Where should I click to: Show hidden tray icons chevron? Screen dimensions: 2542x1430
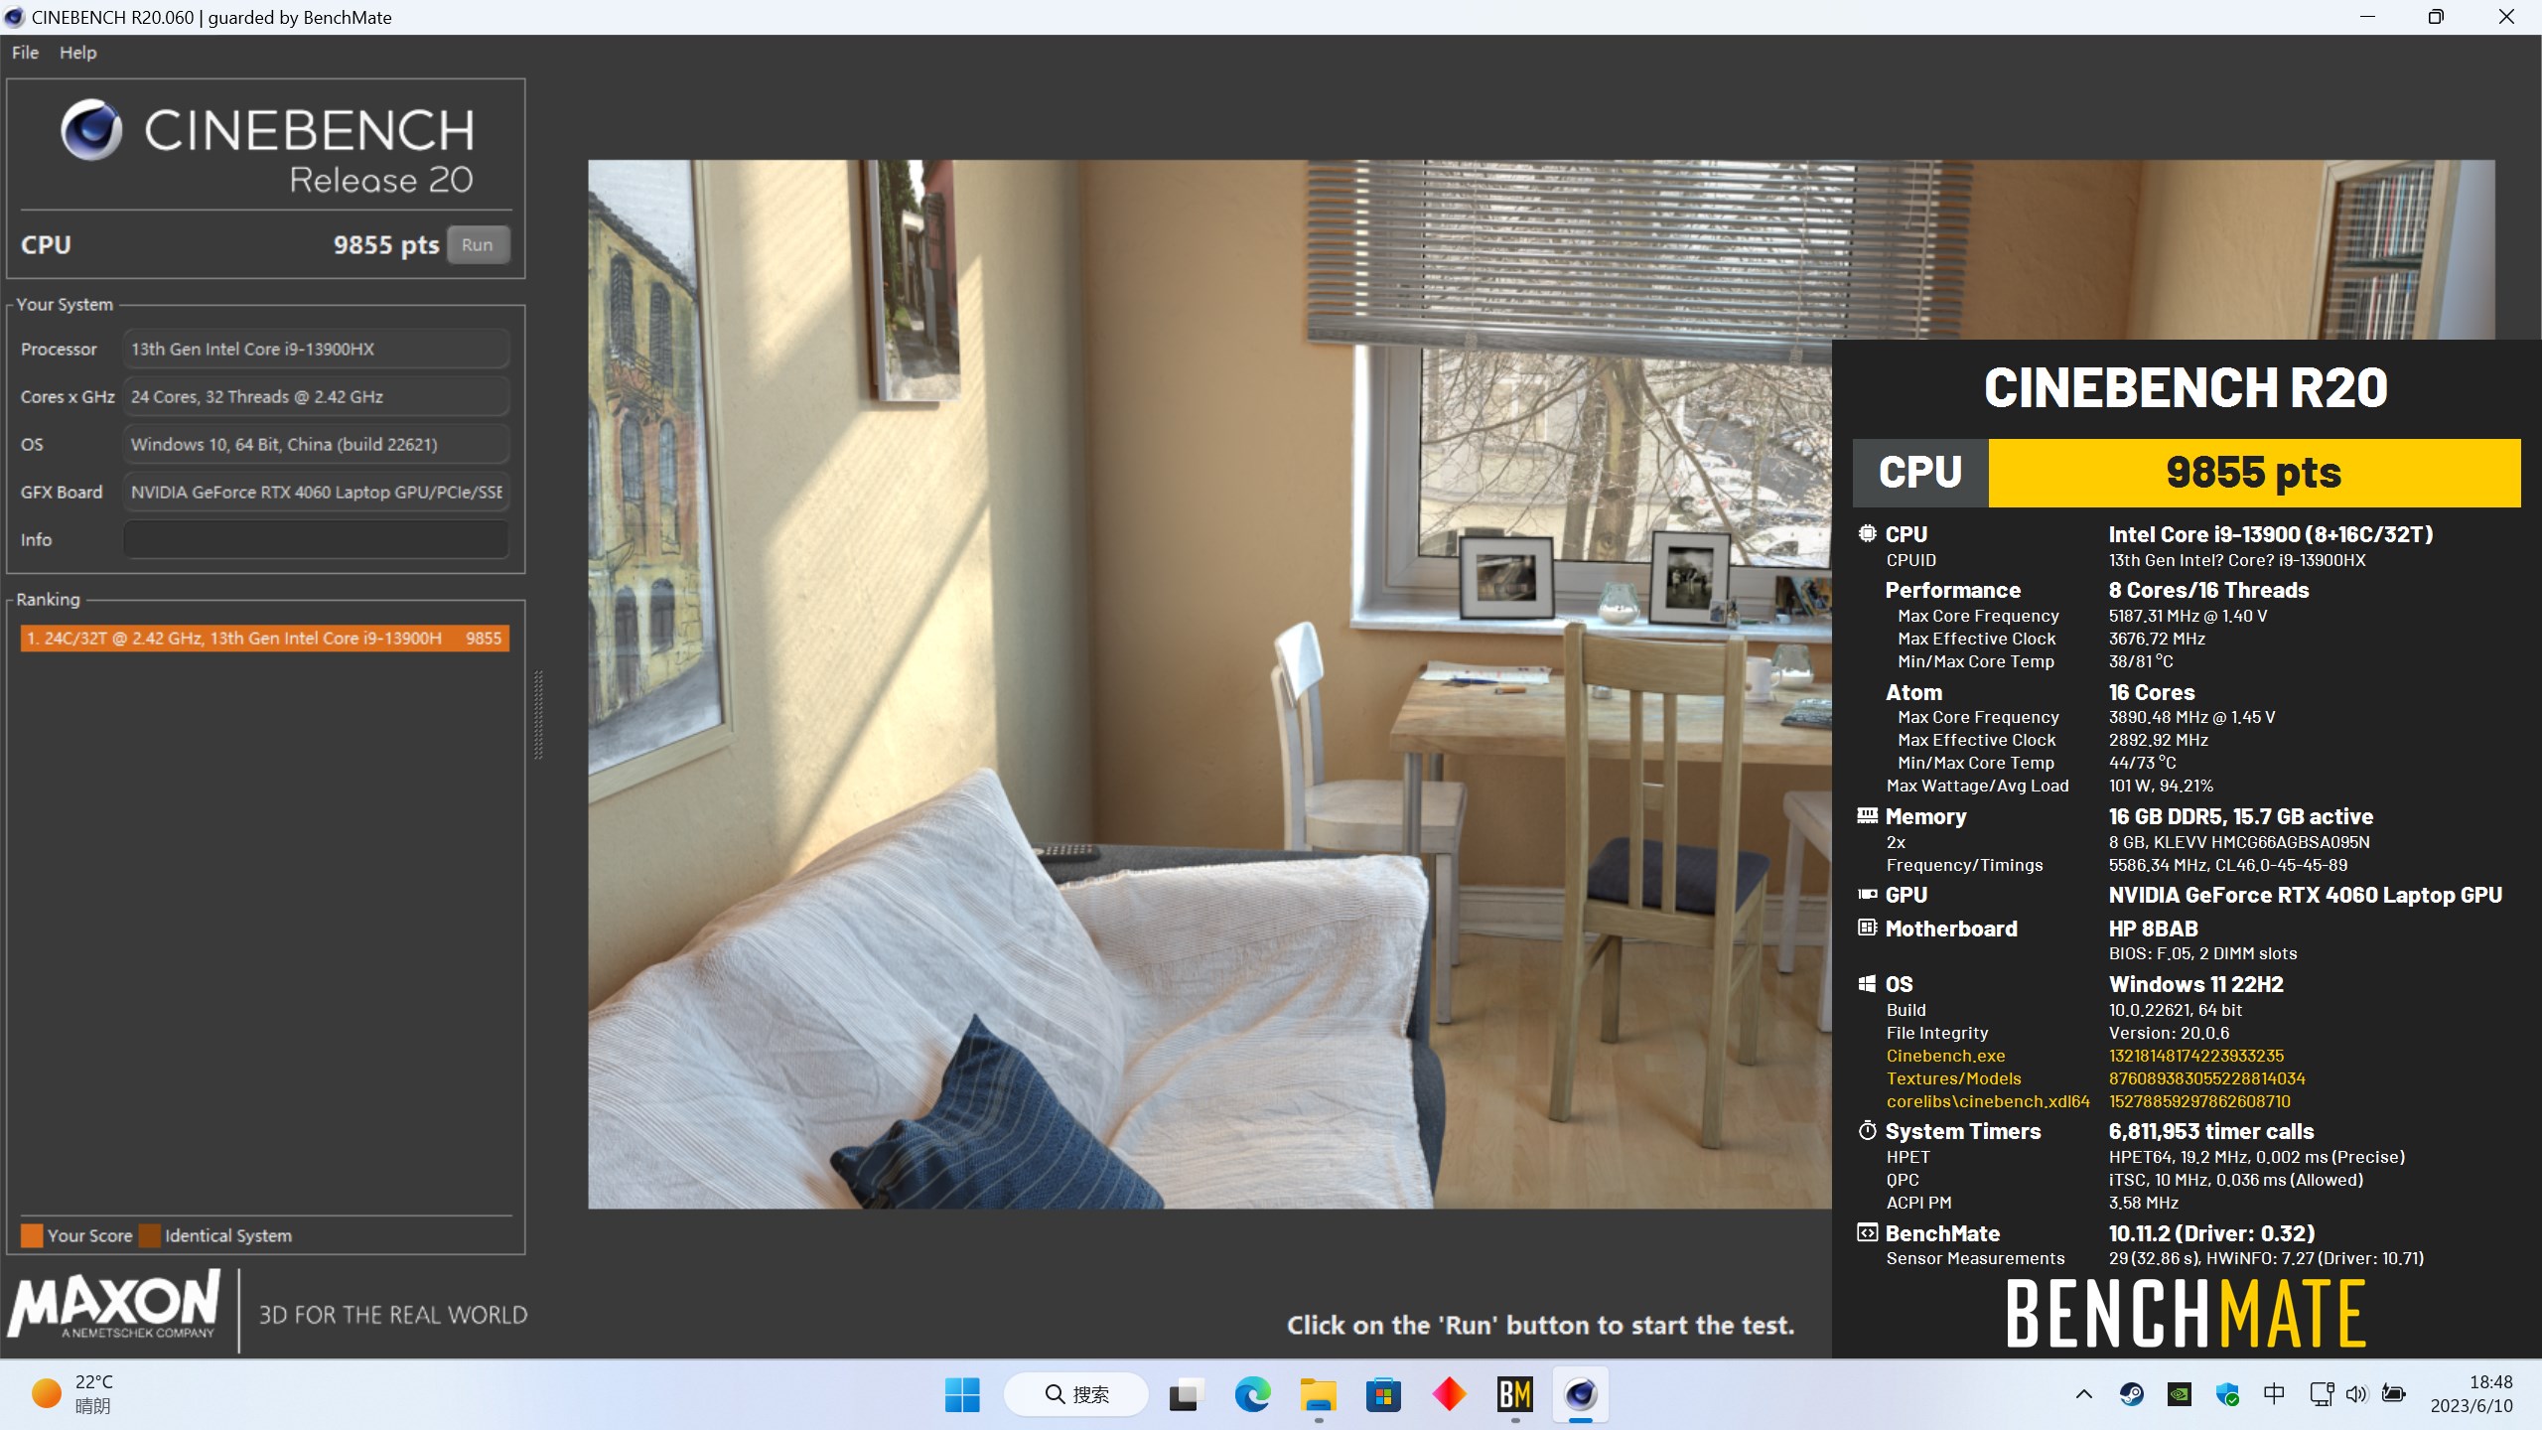pyautogui.click(x=2084, y=1394)
